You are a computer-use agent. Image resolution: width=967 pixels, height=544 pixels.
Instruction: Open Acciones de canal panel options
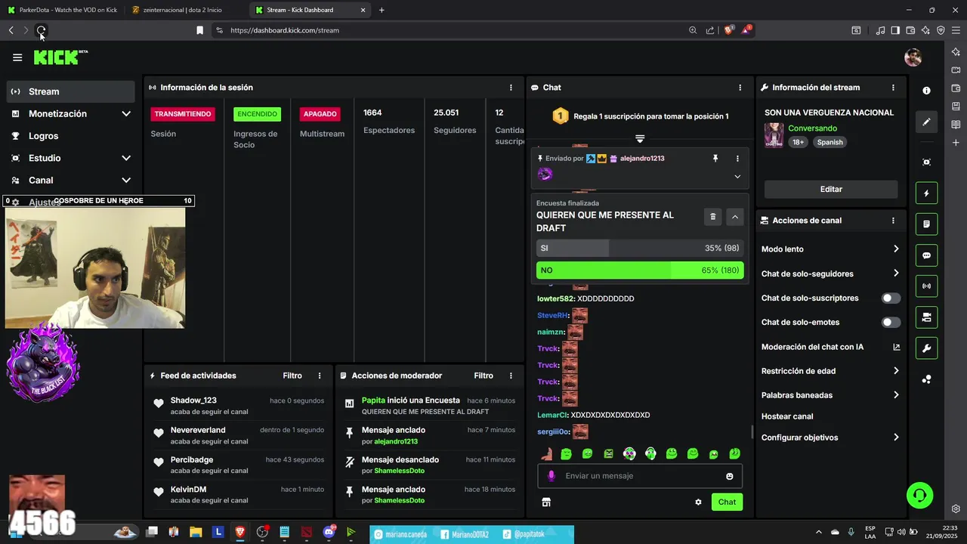tap(893, 221)
